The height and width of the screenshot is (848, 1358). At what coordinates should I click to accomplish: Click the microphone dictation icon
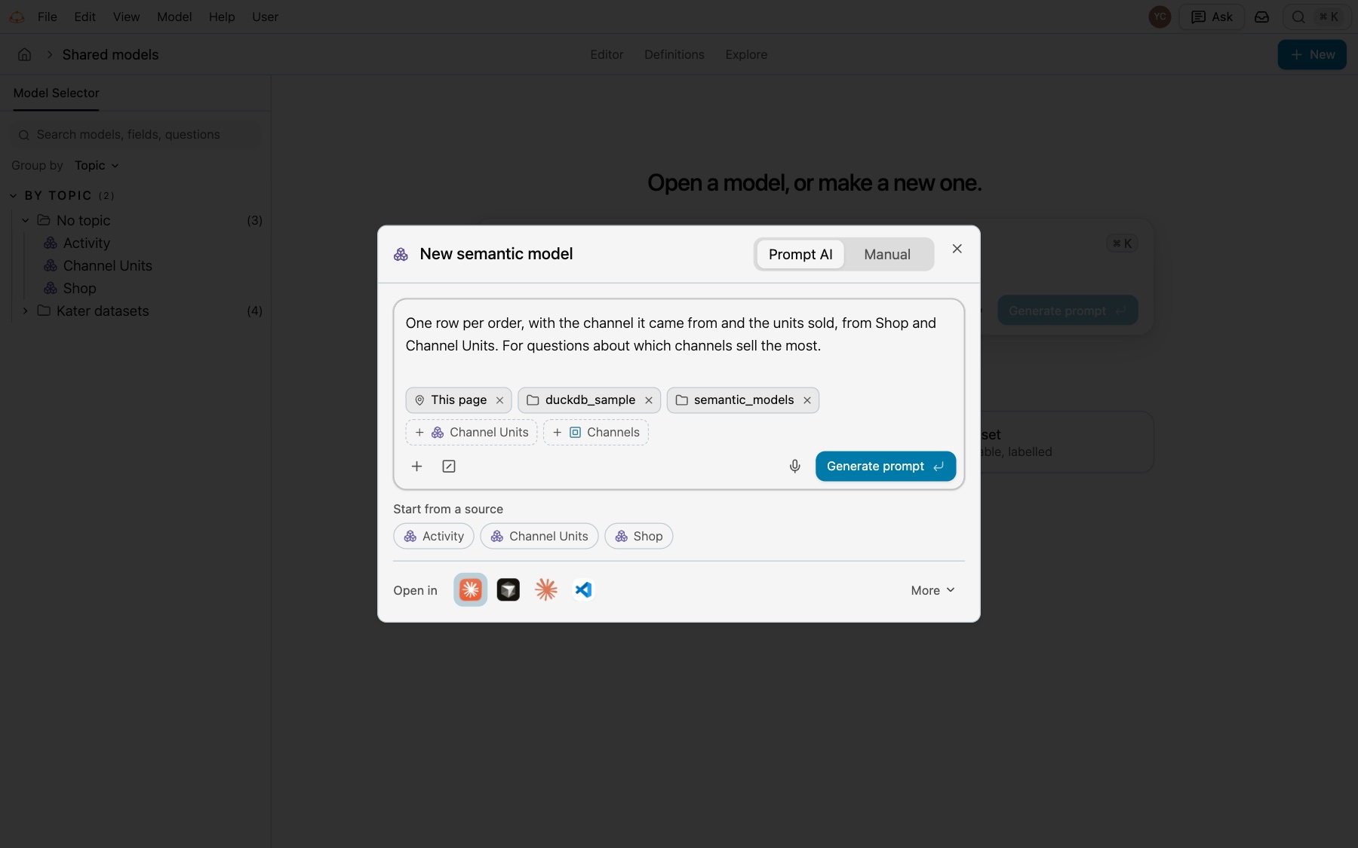(x=794, y=466)
